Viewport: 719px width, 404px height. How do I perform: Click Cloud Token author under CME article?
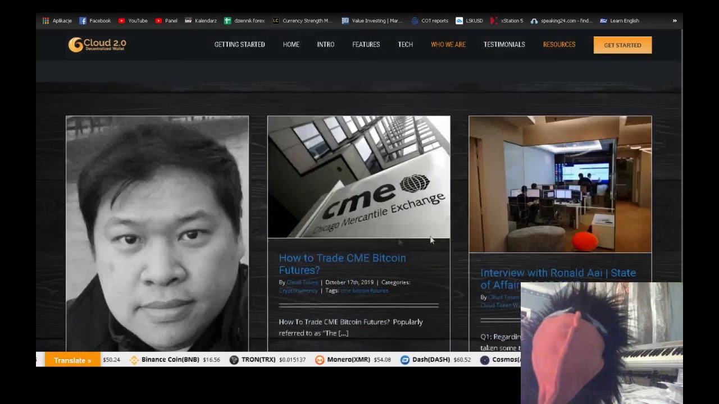(x=302, y=282)
